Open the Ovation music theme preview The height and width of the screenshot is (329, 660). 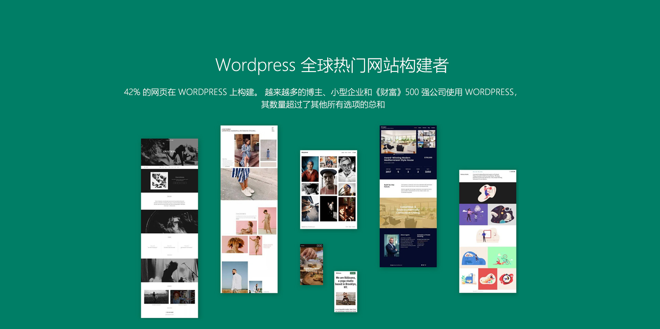pyautogui.click(x=169, y=228)
